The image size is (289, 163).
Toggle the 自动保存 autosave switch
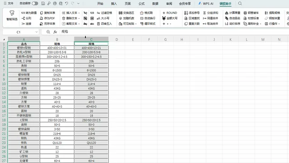[35, 3]
